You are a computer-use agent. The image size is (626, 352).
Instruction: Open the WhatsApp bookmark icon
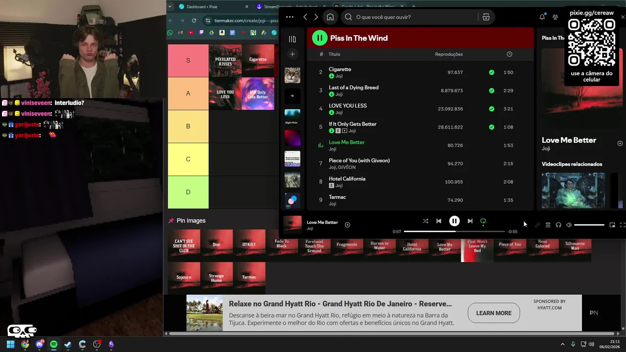click(x=170, y=33)
